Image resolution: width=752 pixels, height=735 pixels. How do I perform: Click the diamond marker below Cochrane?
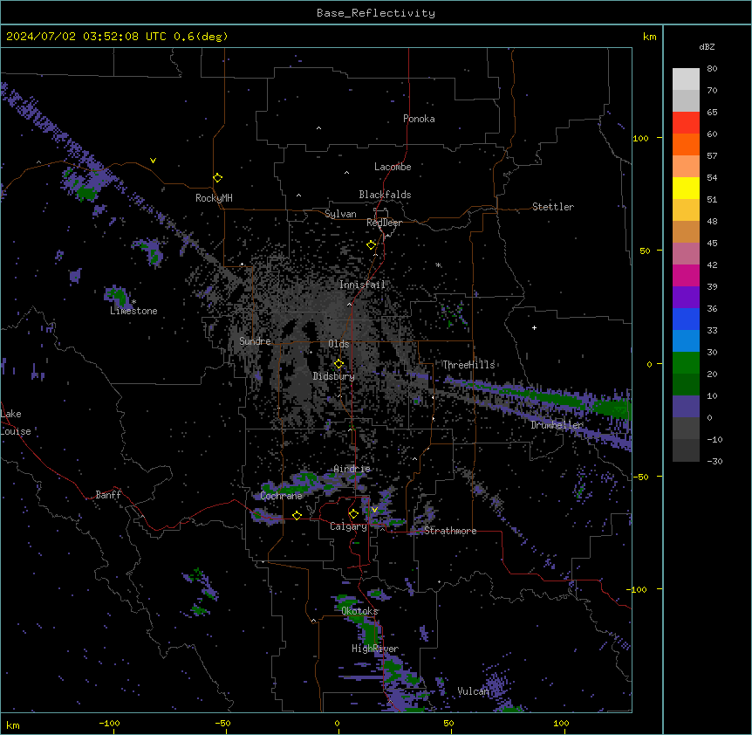(297, 515)
